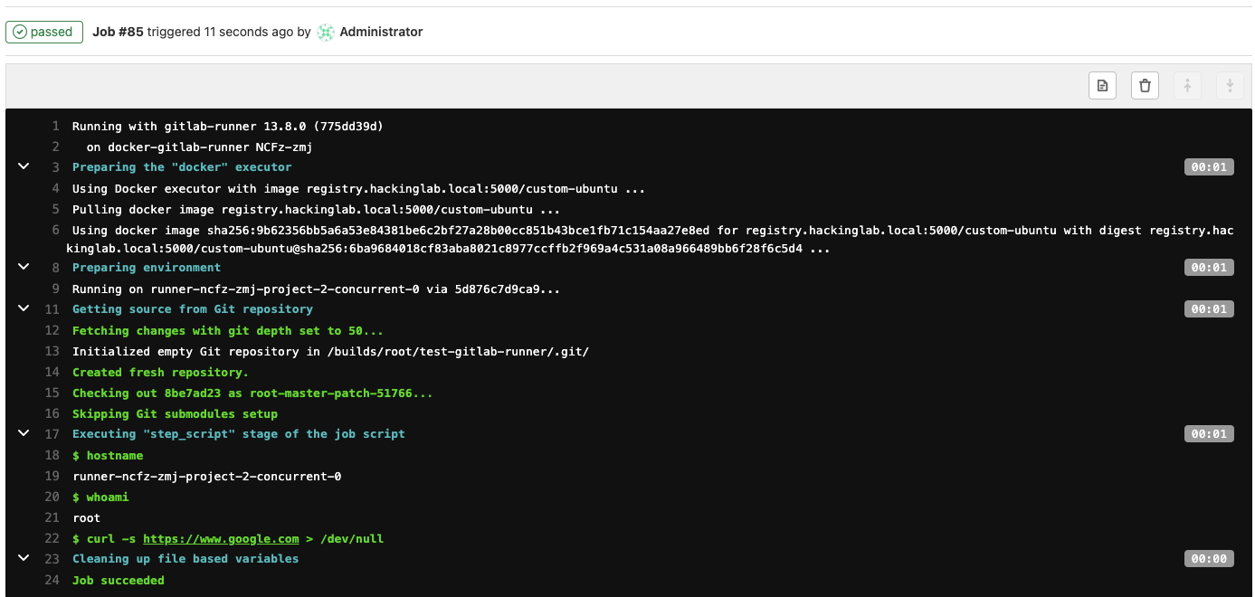Click the 00:01 duration badge for docker executor
Viewport: 1255px width, 597px height.
pyautogui.click(x=1209, y=166)
